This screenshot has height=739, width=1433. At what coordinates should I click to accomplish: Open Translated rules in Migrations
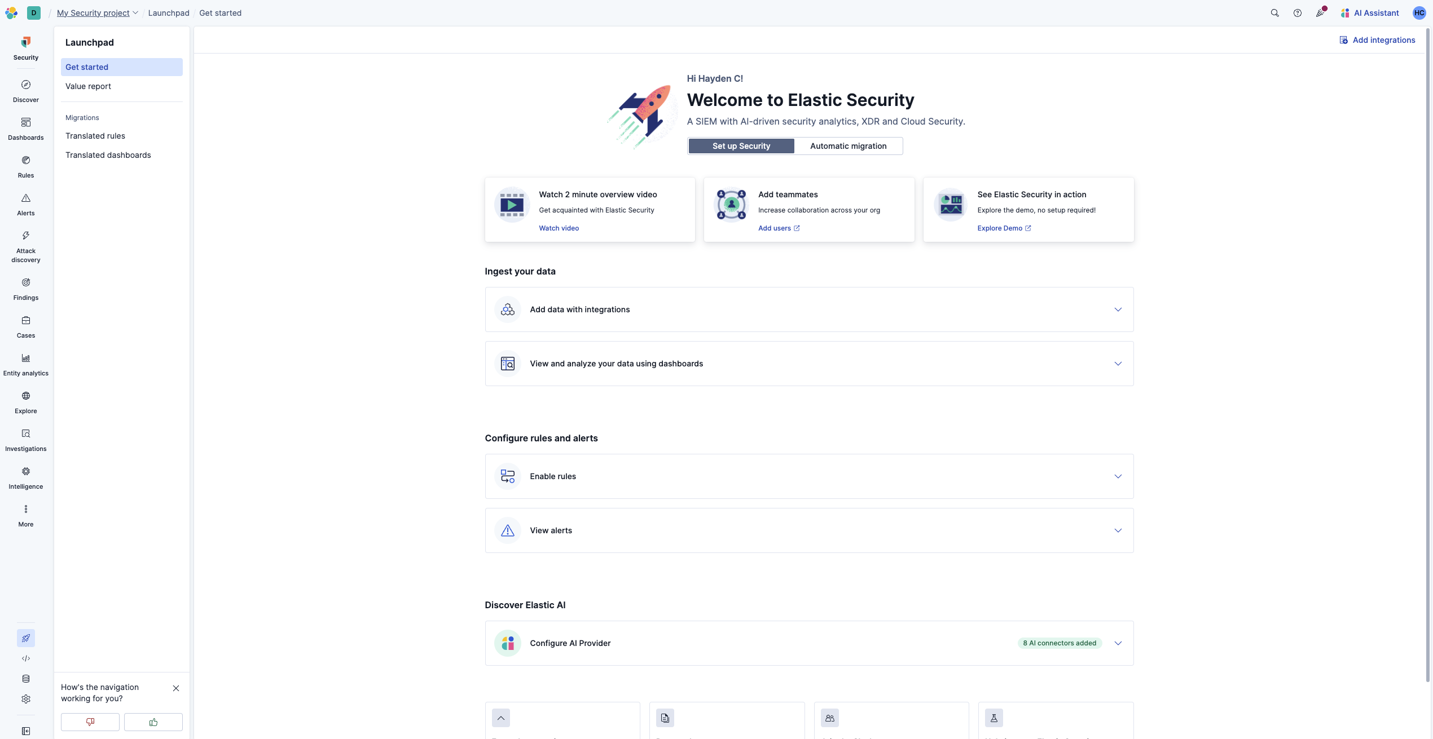coord(95,136)
